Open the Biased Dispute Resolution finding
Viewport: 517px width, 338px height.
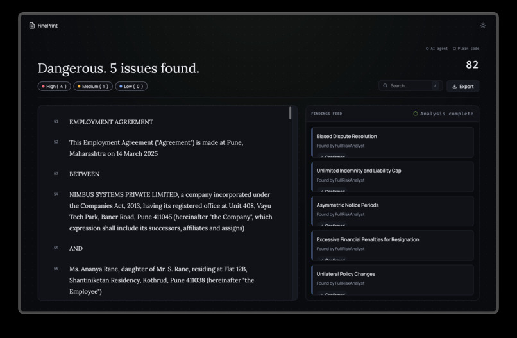coord(393,142)
